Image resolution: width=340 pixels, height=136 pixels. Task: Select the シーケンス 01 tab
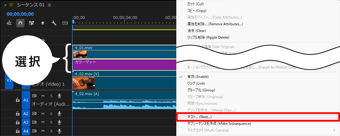tap(30, 5)
